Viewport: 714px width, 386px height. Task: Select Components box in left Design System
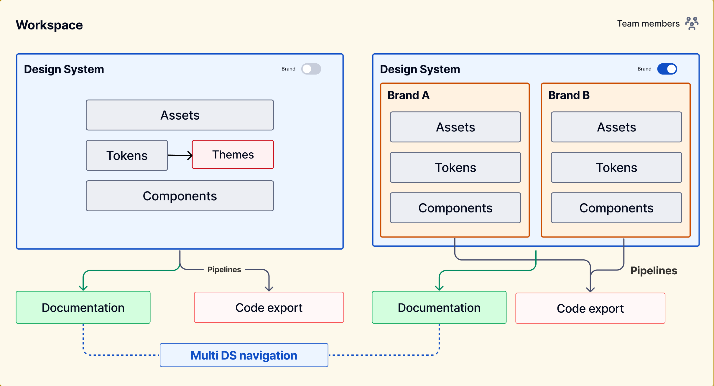(x=180, y=196)
